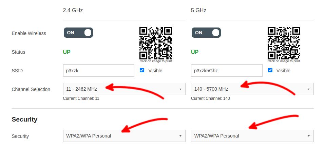Click the 5 GHz column header

tap(199, 10)
